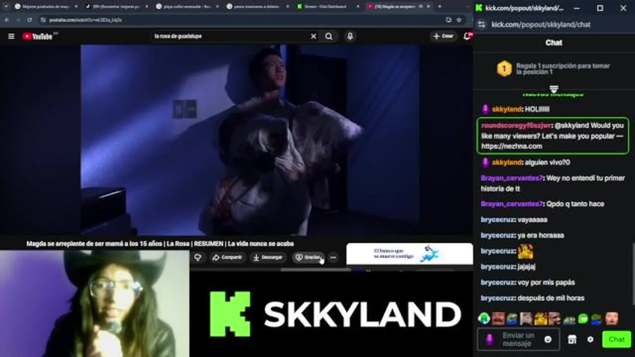Insert the green chat bubble emote
The width and height of the screenshot is (635, 357).
(x=583, y=318)
